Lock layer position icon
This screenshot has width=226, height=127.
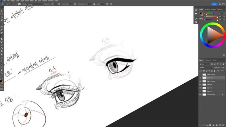[x=209, y=71]
